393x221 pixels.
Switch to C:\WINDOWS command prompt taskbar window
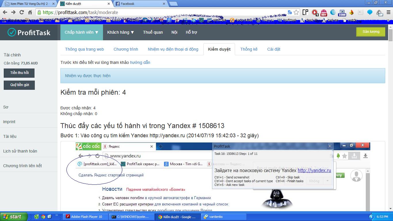(x=132, y=217)
